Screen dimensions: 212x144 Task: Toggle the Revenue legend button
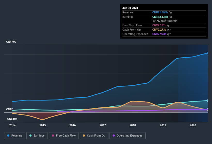pos(15,136)
